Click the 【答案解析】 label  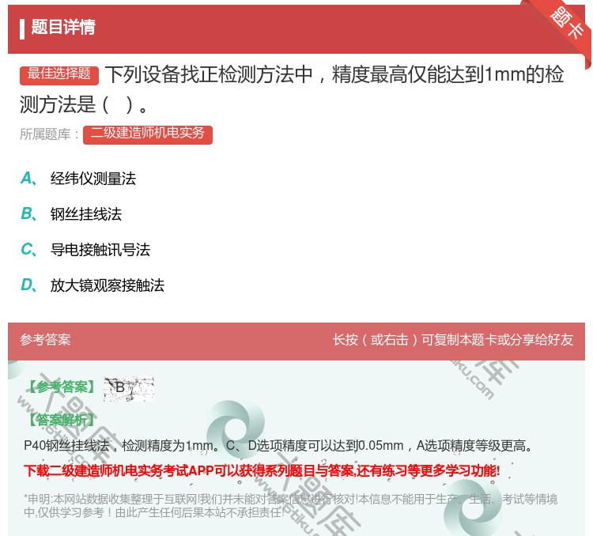62,420
